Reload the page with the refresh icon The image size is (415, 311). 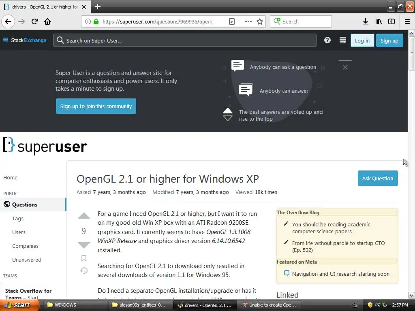(x=34, y=21)
